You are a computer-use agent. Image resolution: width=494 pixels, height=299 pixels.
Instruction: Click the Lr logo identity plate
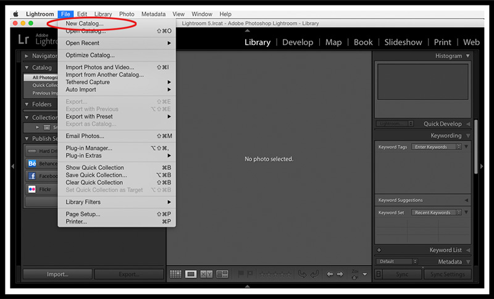pos(23,40)
